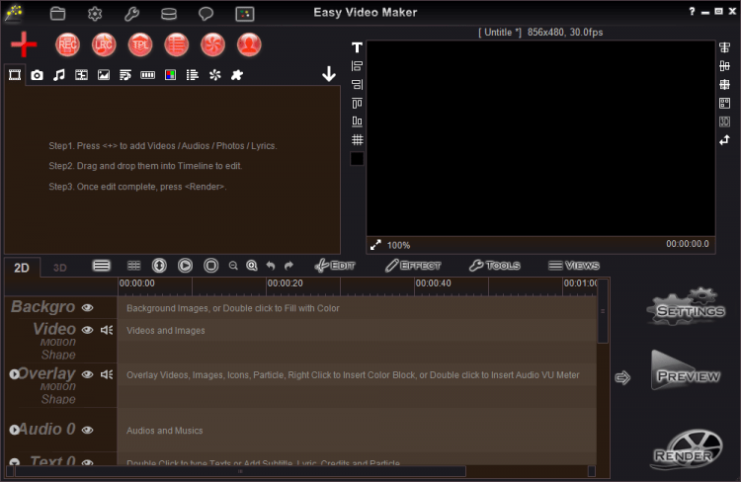Click align top icon beside preview
The image size is (741, 482).
pos(357,103)
